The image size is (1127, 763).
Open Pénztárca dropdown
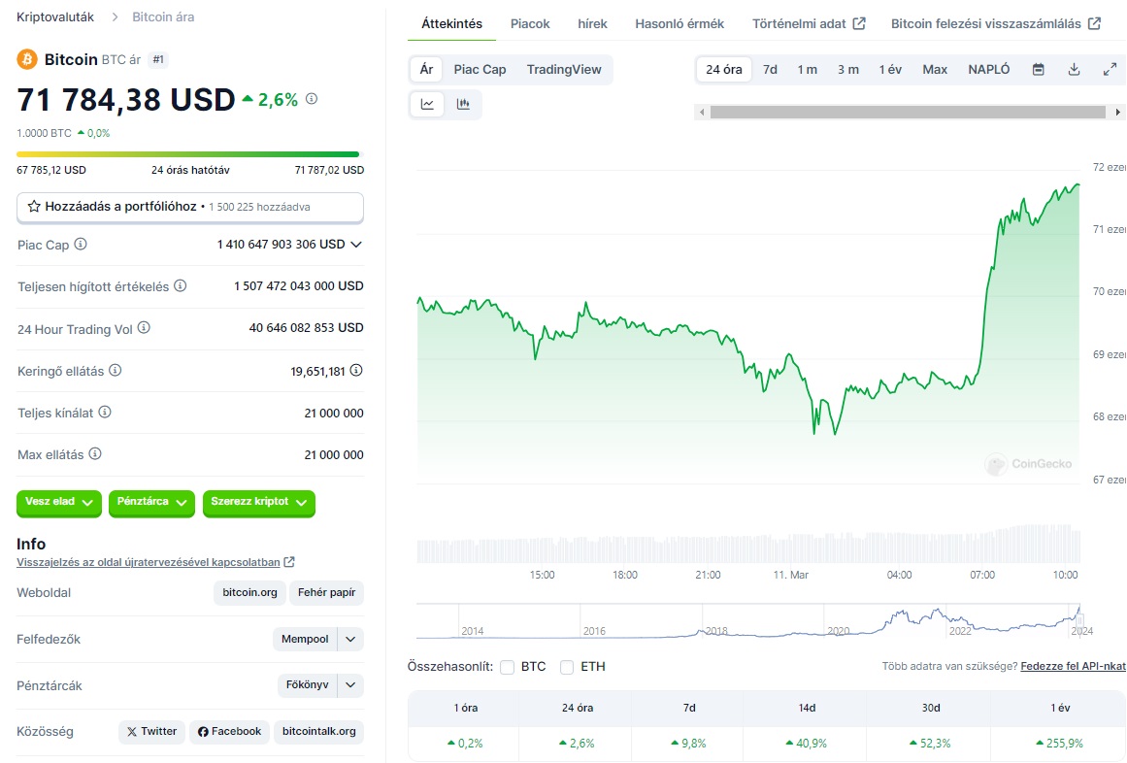click(x=151, y=502)
